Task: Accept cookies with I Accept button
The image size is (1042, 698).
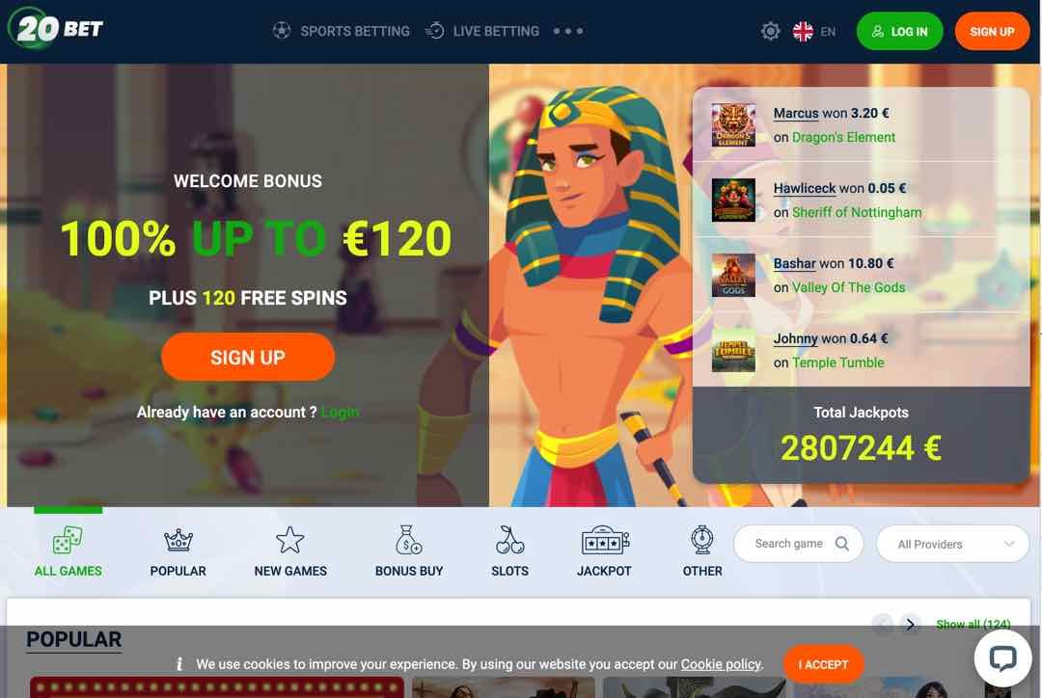Action: pos(823,664)
